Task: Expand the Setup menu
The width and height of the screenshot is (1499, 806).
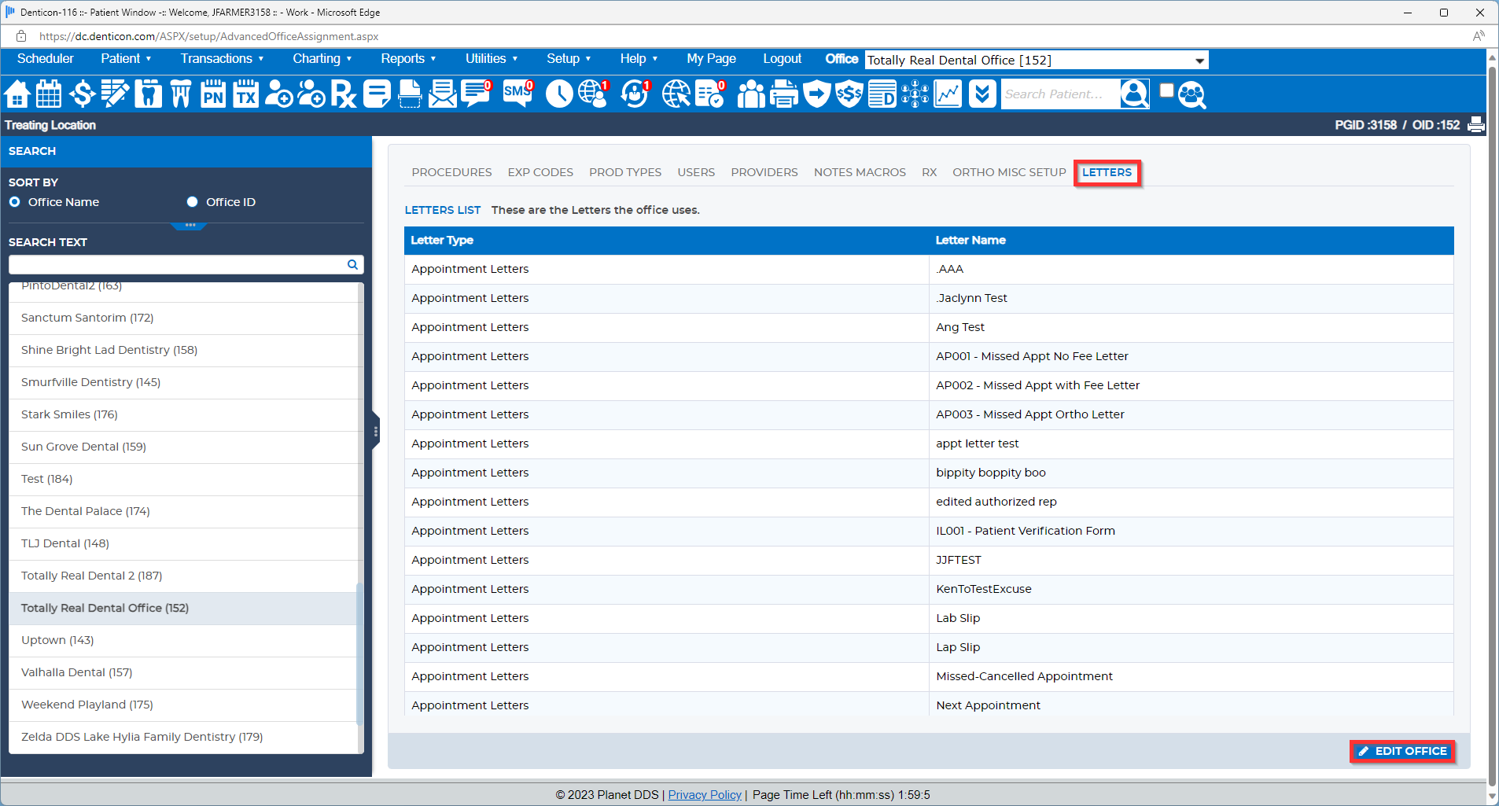Action: (x=568, y=59)
